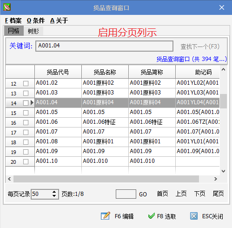The image size is (232, 228).
Task: Click the green checkmark F8 icon
Action: 151,216
